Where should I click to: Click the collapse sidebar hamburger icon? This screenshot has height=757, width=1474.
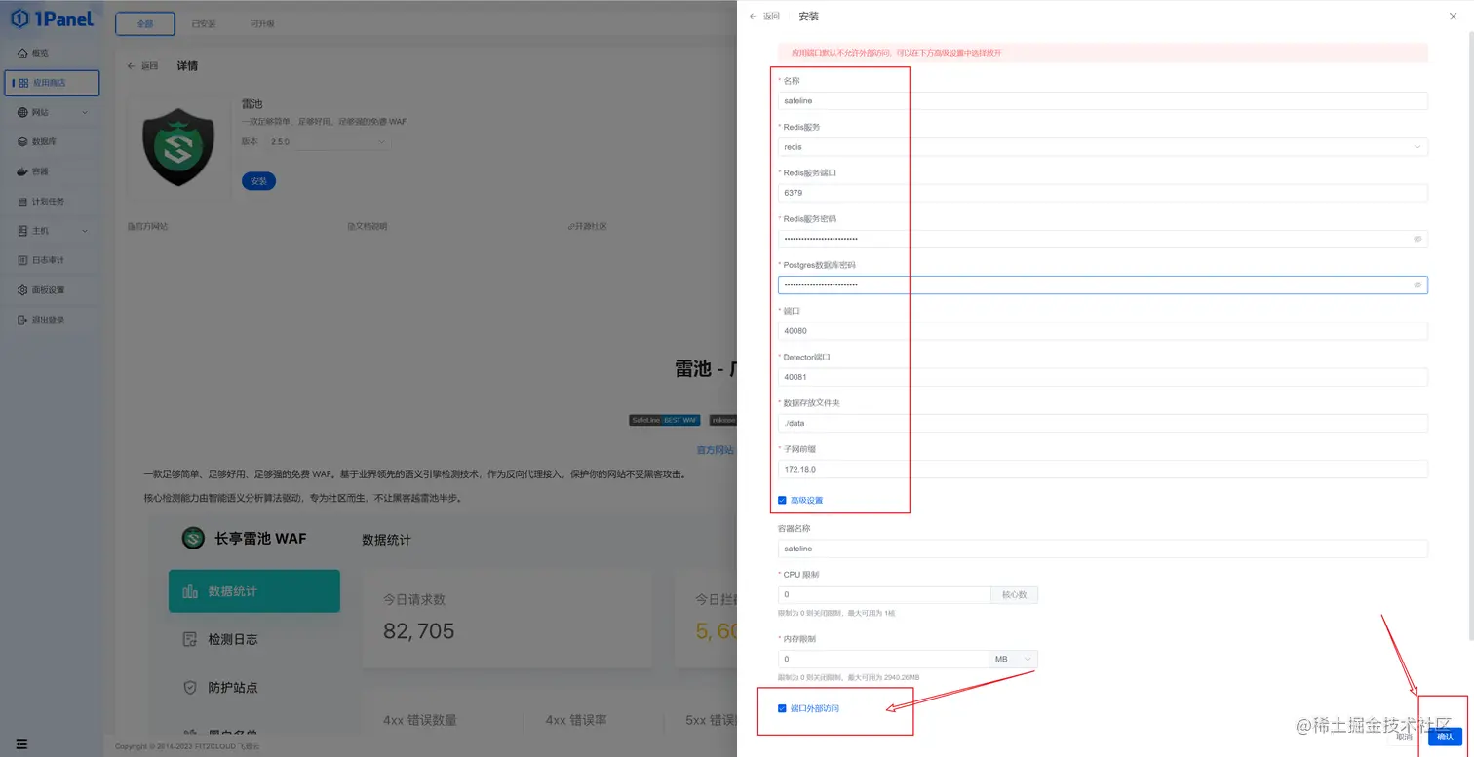[21, 745]
